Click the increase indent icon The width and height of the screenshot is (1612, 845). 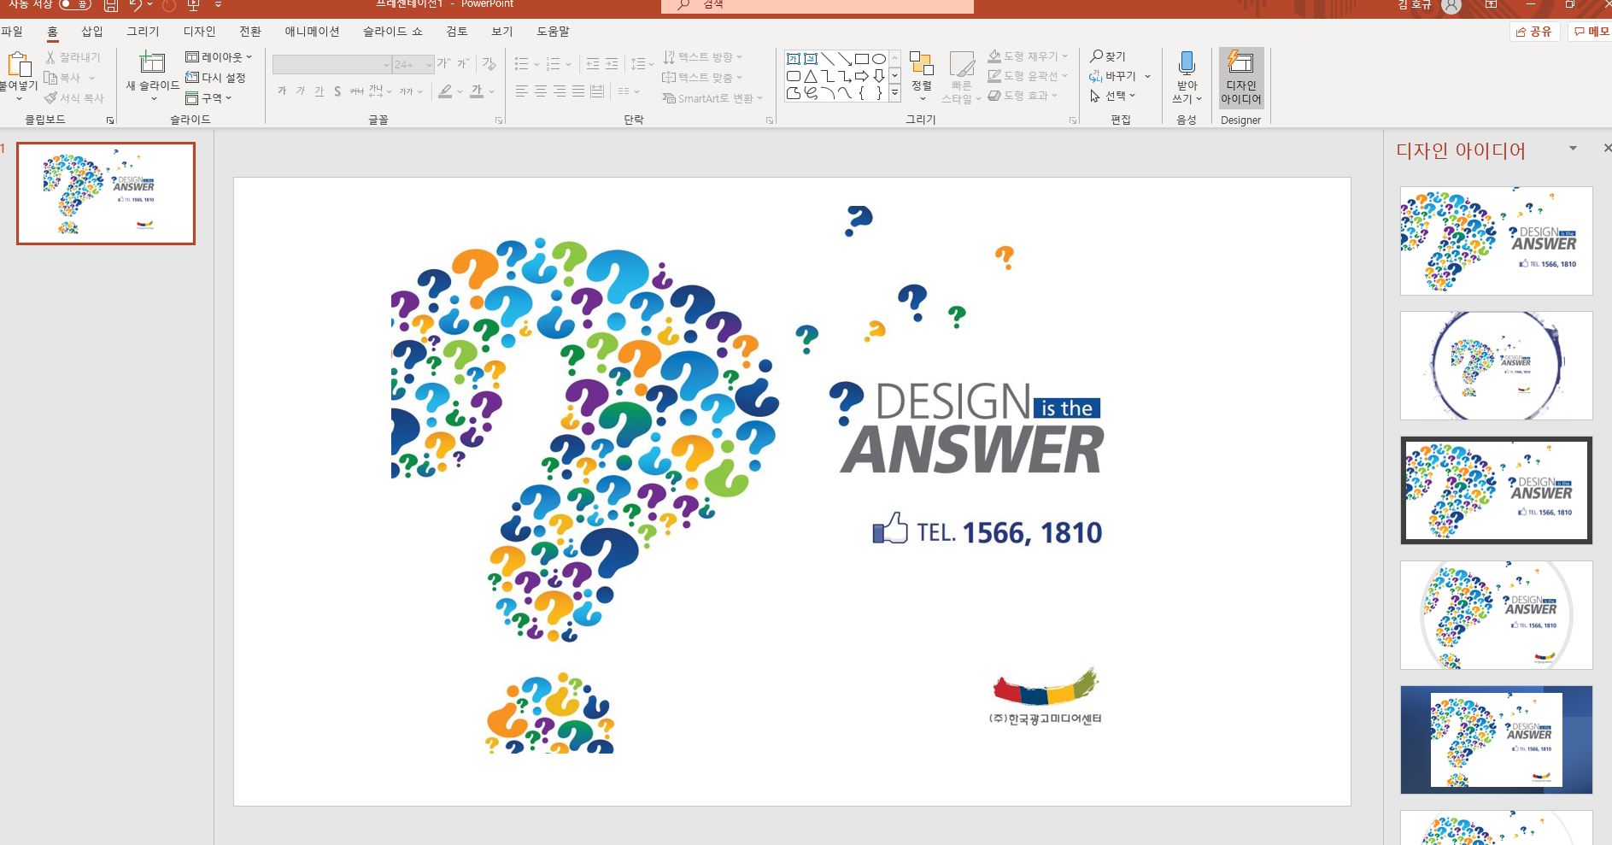(612, 64)
